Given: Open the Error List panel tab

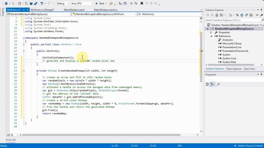Looking at the screenshot, I should [x=11, y=140].
